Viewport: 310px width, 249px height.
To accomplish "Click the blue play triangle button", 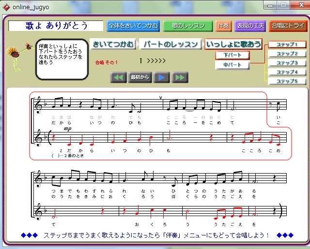I will (161, 77).
